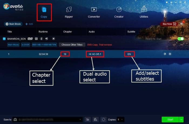Switch to the Ripper module
This screenshot has height=124, width=189.
69,13
